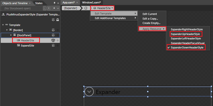Open the storyboard picker double-chevron icon
This screenshot has width=213, height=106.
pyautogui.click(x=45, y=8)
